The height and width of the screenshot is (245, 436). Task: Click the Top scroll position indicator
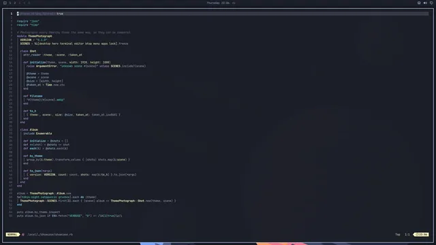(x=398, y=234)
